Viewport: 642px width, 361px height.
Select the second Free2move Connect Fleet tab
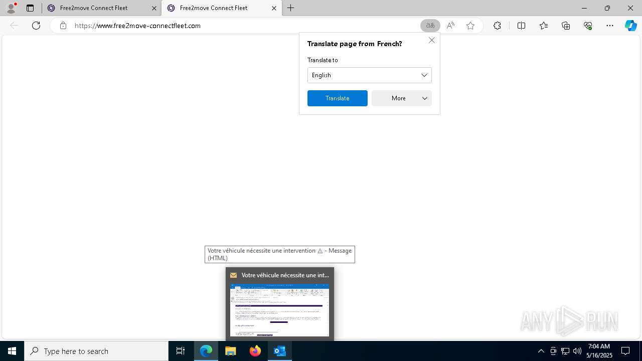click(x=221, y=8)
